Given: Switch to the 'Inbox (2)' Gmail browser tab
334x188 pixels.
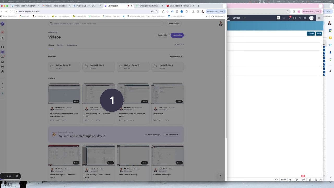Looking at the screenshot, I should point(56,6).
